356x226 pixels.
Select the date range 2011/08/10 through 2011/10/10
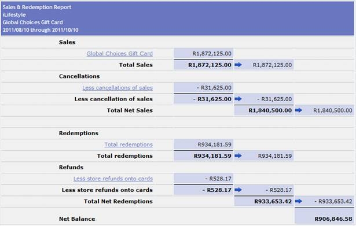coord(41,30)
